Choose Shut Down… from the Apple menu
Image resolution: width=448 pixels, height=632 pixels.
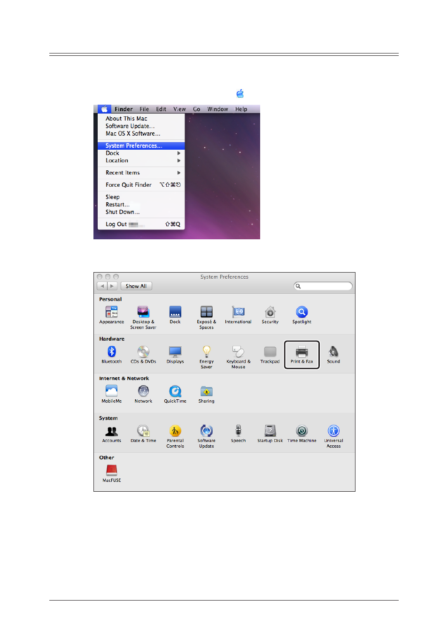pos(141,212)
